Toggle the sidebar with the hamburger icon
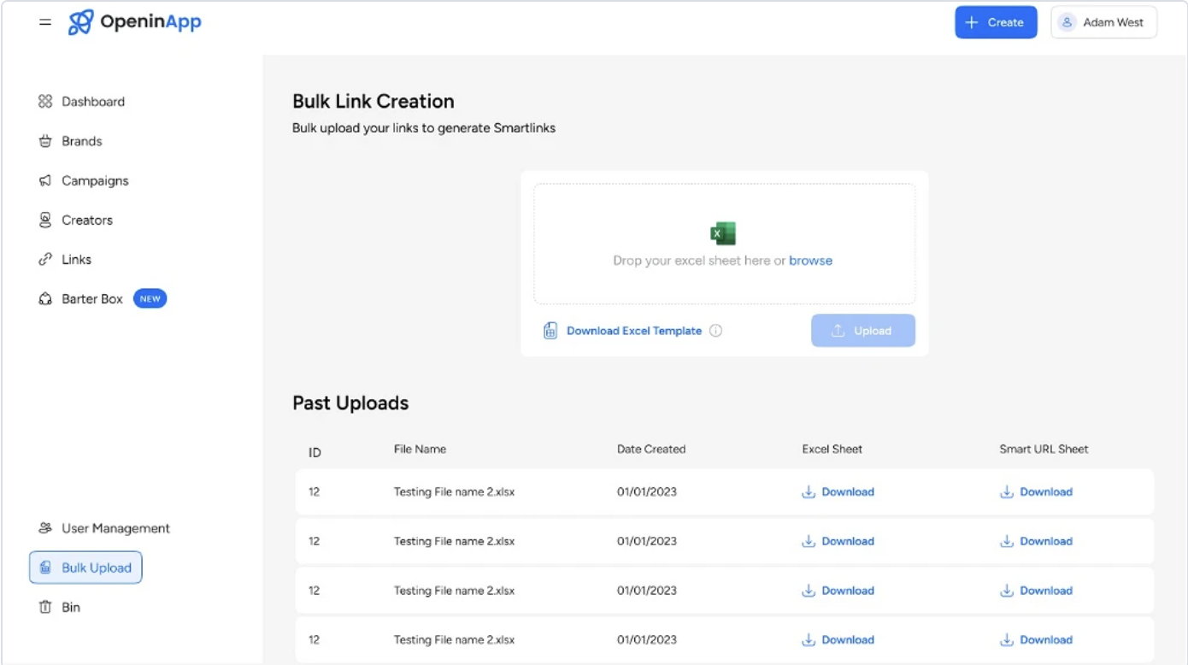1188x665 pixels. (45, 22)
